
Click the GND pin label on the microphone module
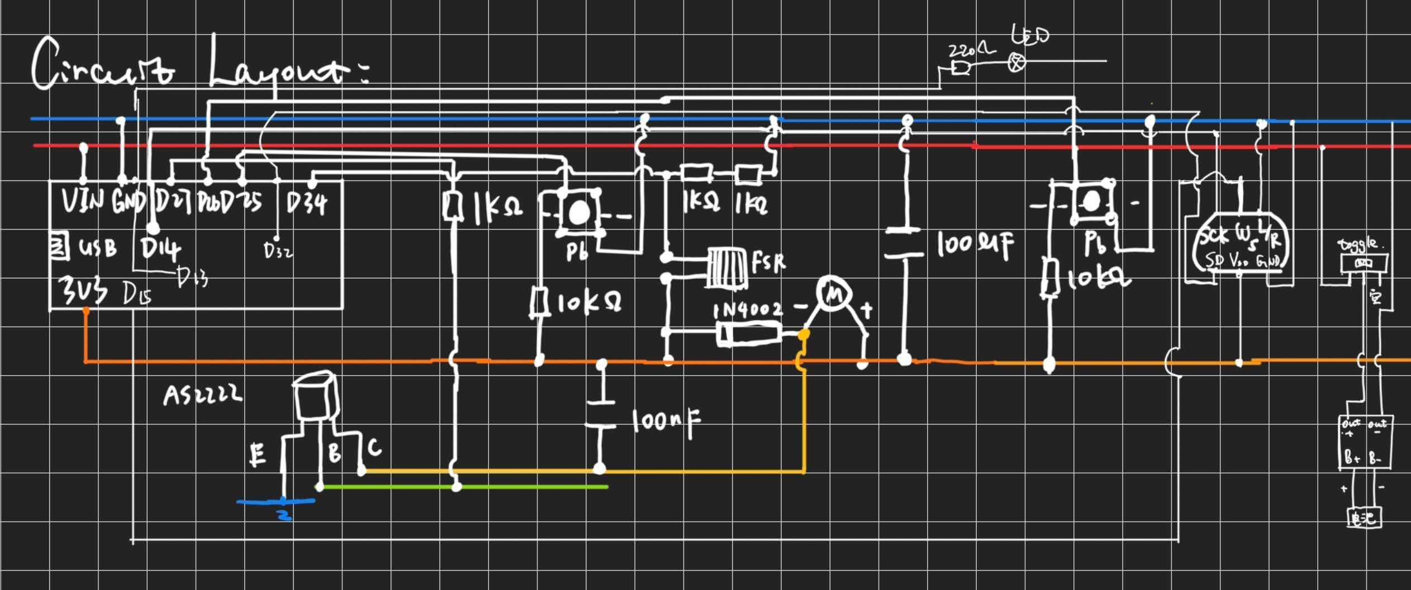click(x=1269, y=261)
